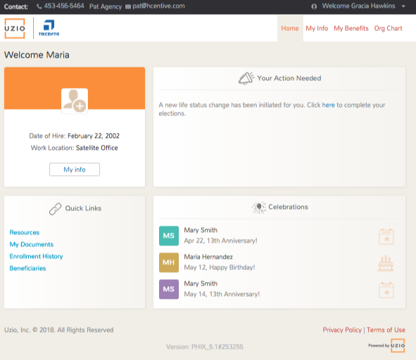Screen dimensions: 416x360
Task: Click the calendar star icon for Apr 22 anniversary
Action: (386, 237)
